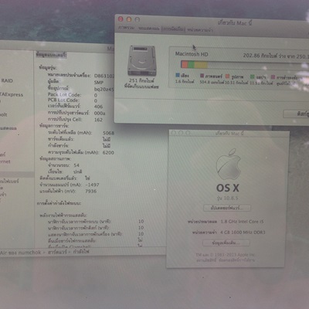
Task: Select the RAID item in the System Information sidebar
Action: click(7, 80)
